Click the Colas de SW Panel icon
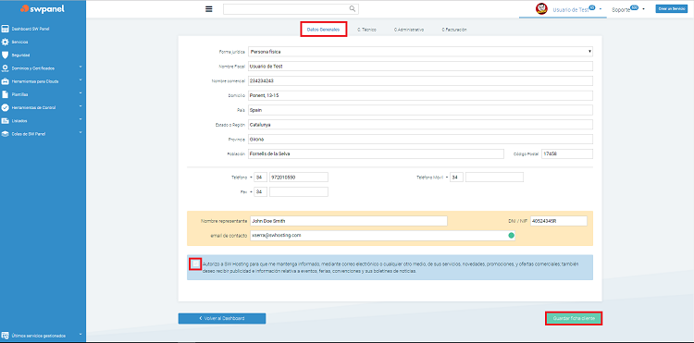Viewport: 694px width, 343px height. (x=5, y=133)
